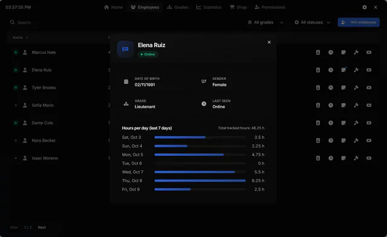This screenshot has height=237, width=387.
Task: Open the Permissions tab
Action: (x=270, y=7)
